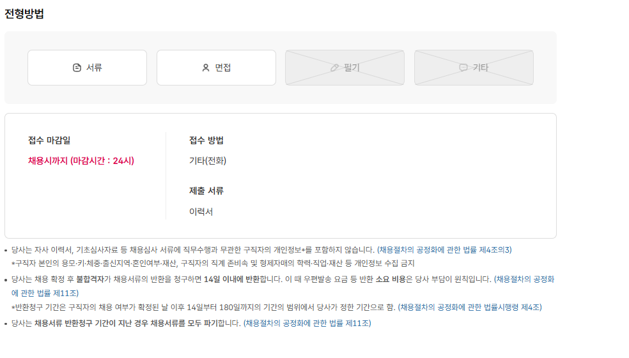Select the 서류 text label
Viewport: 629px width, 358px height.
click(94, 68)
